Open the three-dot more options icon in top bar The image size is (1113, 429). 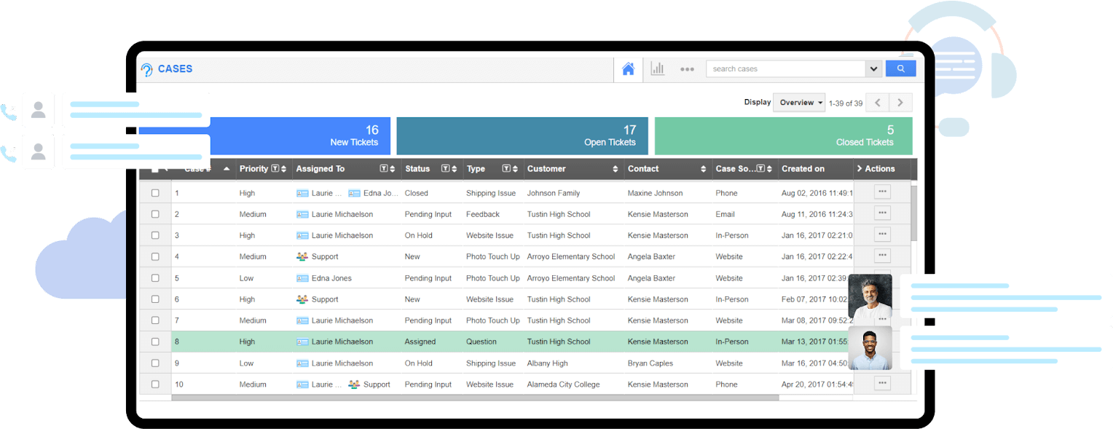point(687,69)
